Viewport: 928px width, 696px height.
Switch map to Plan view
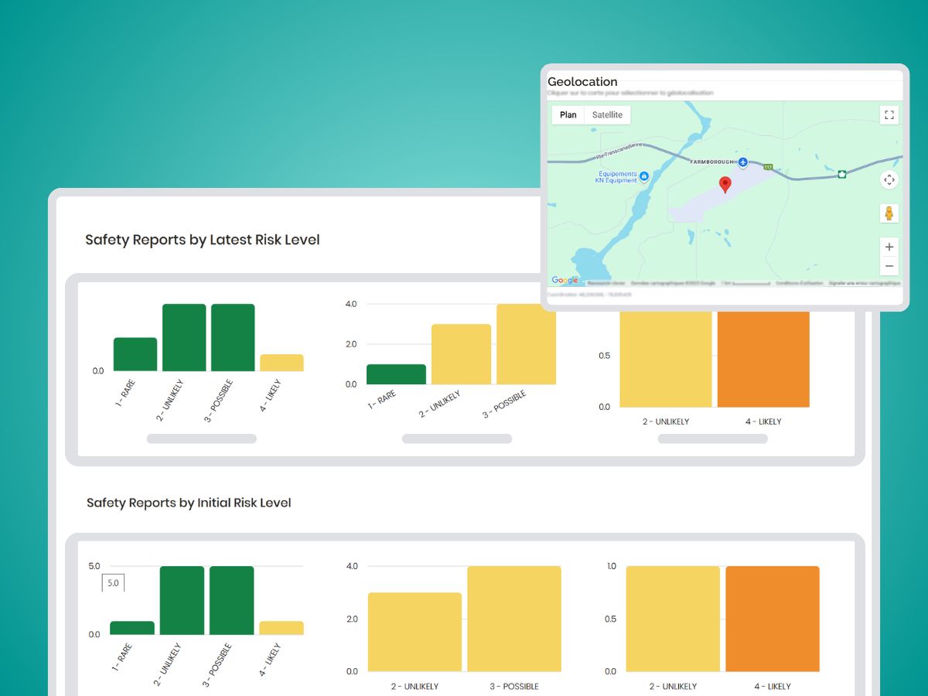click(x=568, y=115)
